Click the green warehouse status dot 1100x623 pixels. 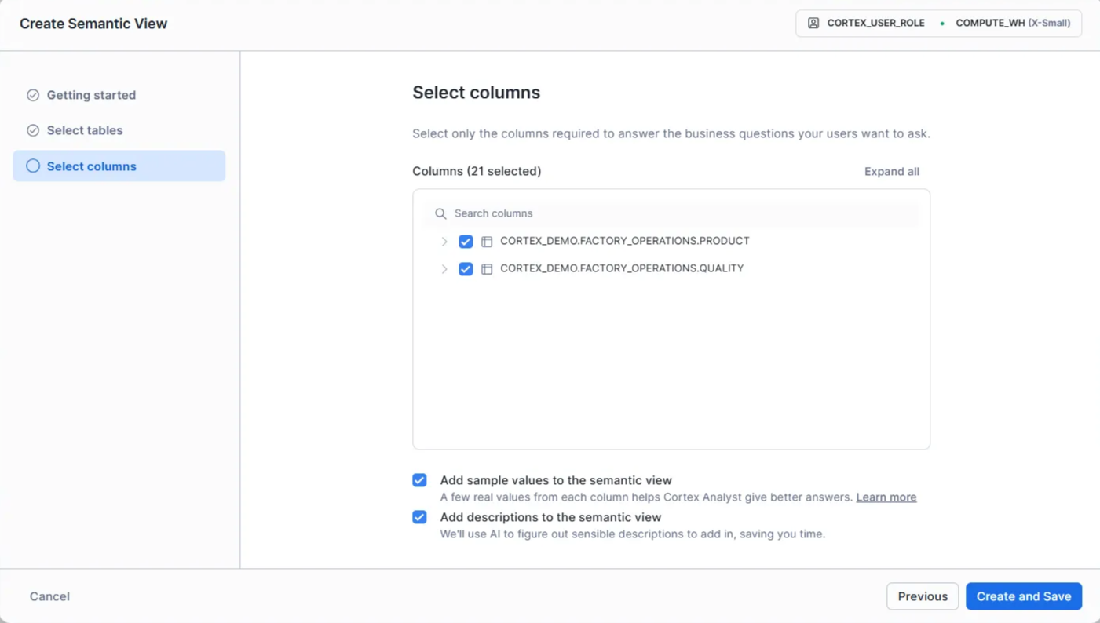click(x=942, y=24)
